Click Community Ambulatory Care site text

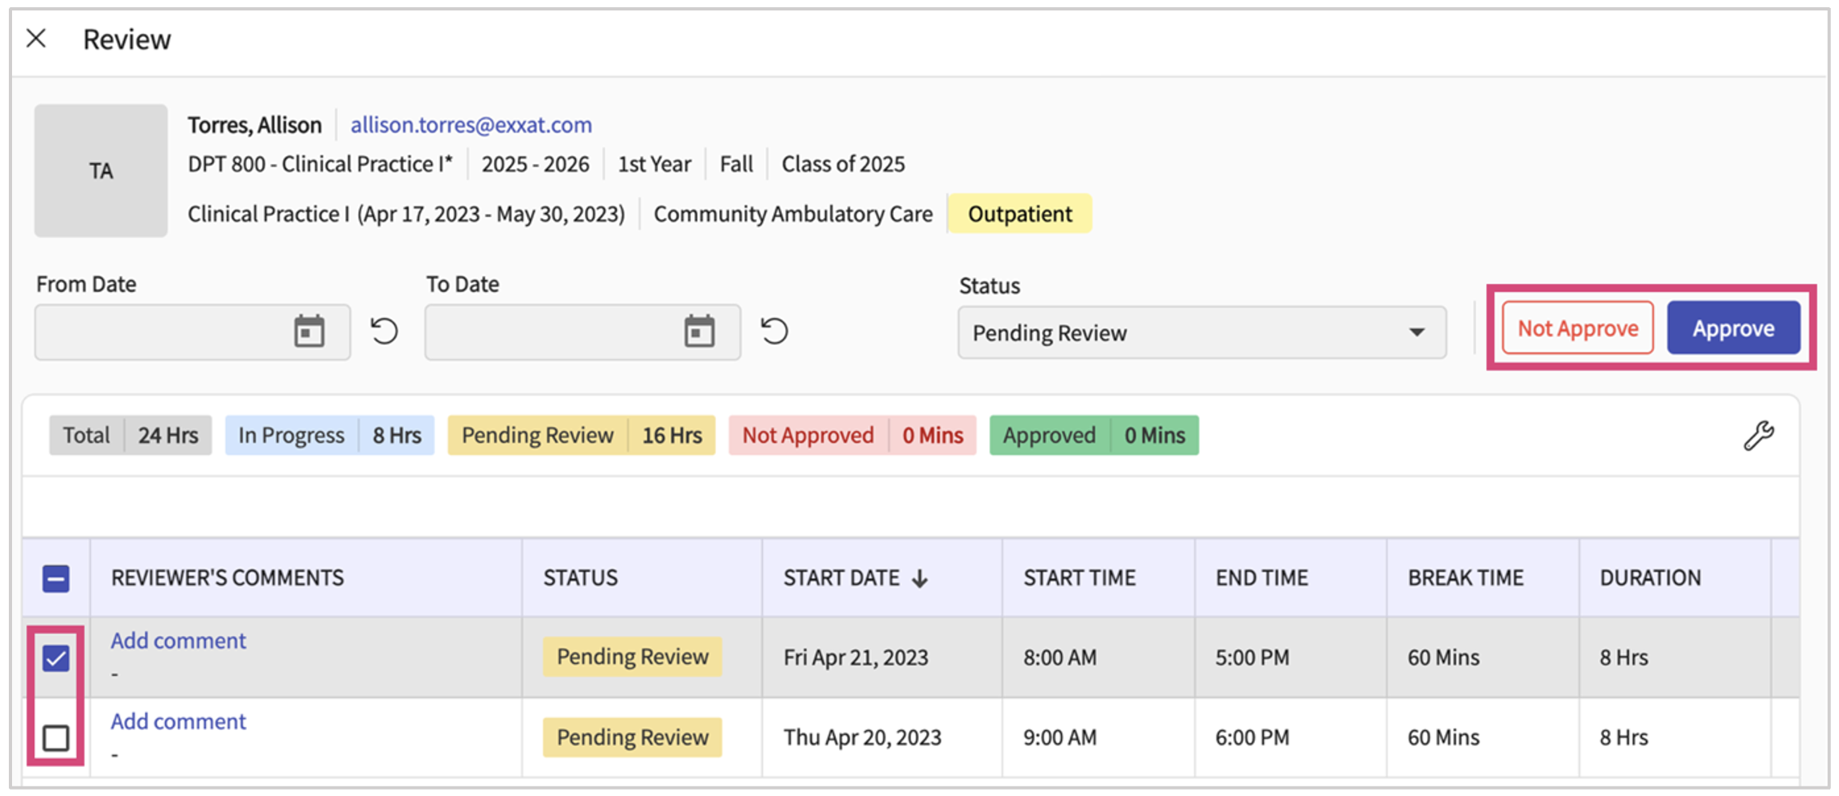pos(793,214)
